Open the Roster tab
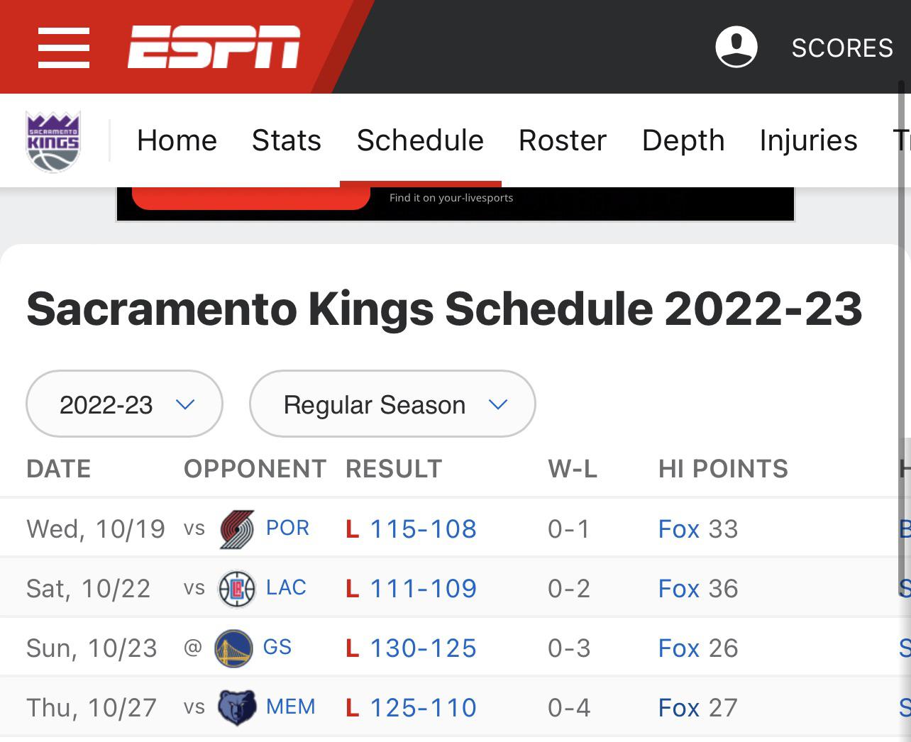 point(562,140)
